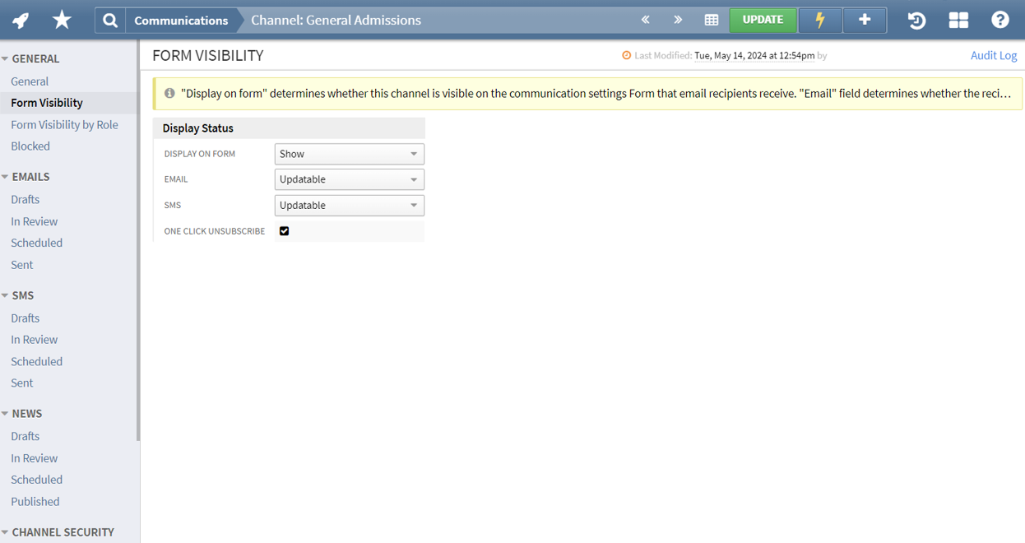
Task: Go to next record with double-right arrows
Action: [678, 20]
